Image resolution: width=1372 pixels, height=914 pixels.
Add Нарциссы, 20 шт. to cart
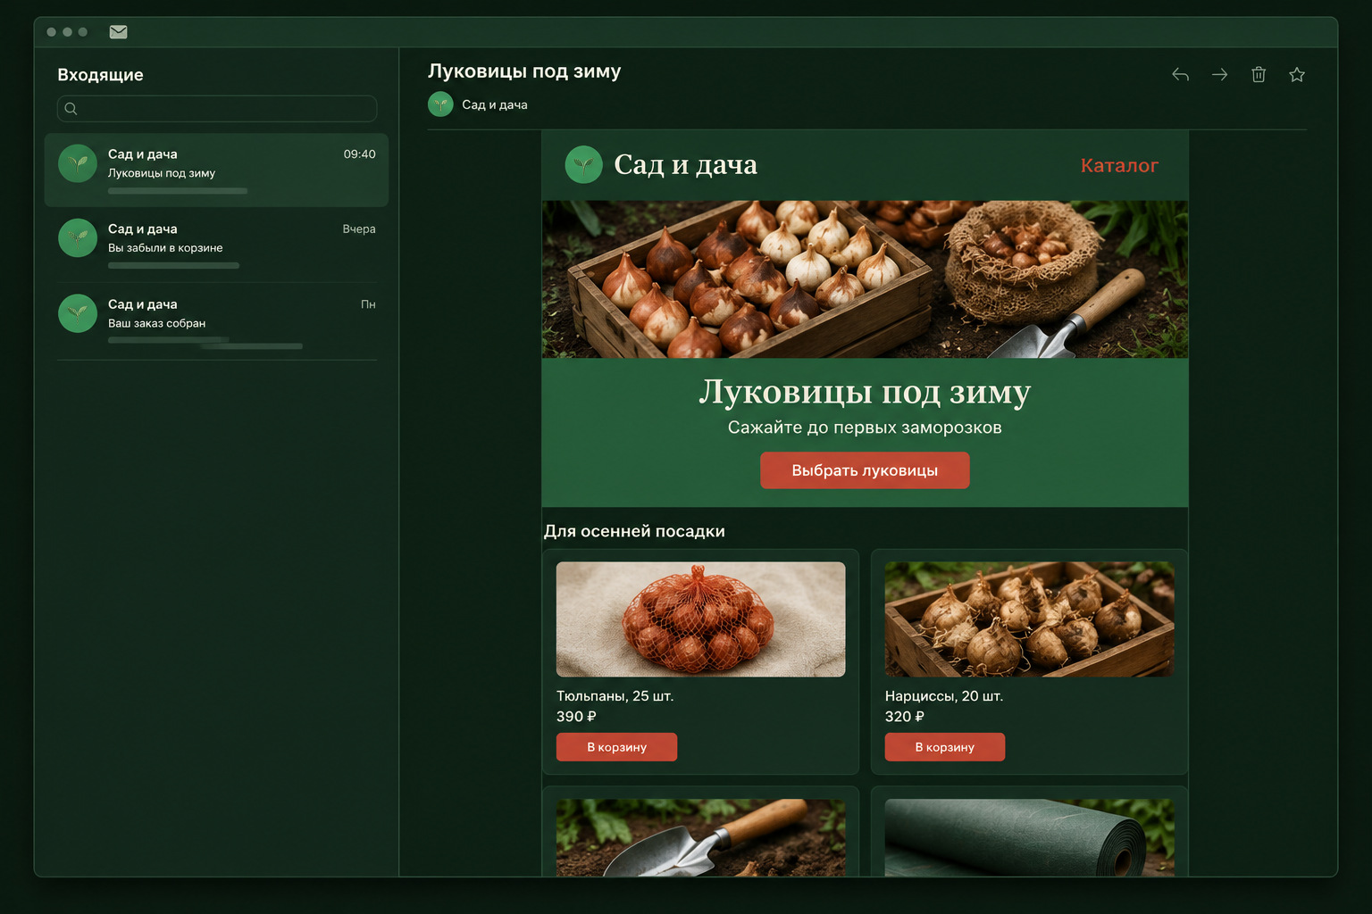(x=945, y=747)
